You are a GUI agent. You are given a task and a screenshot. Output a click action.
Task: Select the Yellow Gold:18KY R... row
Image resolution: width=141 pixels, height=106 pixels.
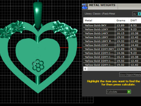(112, 41)
